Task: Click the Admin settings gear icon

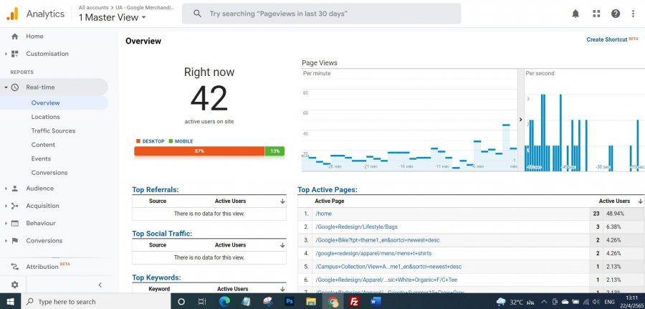Action: coord(14,285)
